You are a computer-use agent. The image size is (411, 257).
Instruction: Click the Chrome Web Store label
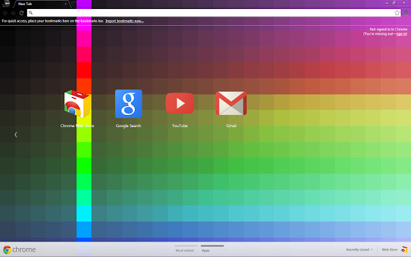pos(77,126)
